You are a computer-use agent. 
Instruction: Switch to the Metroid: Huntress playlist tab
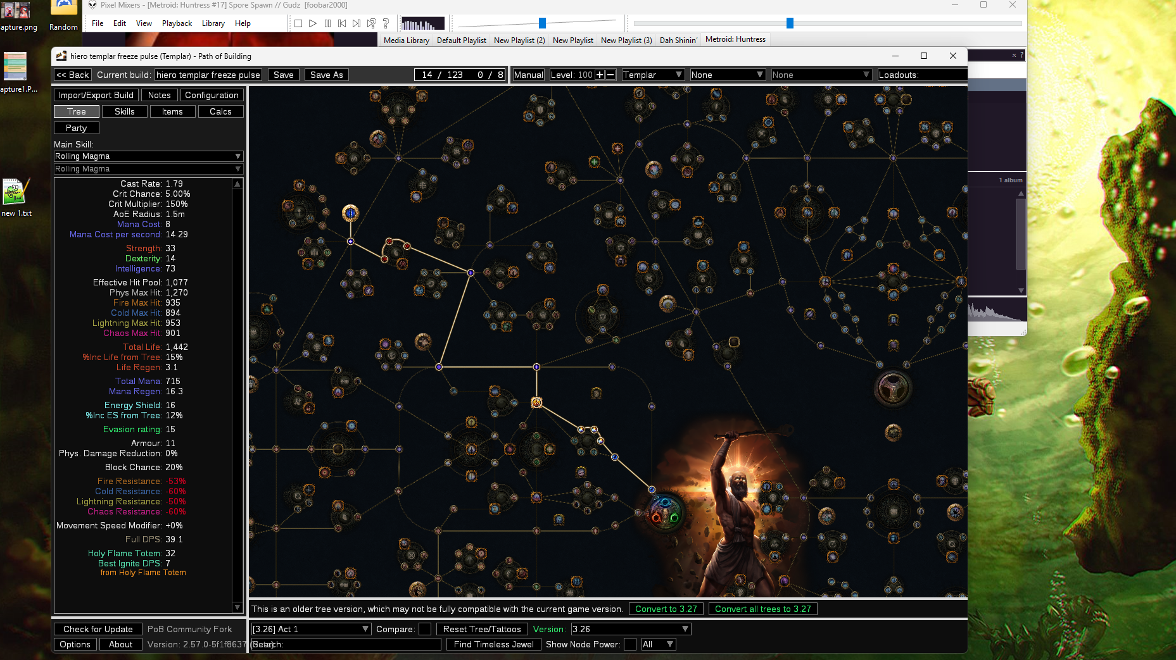click(735, 39)
